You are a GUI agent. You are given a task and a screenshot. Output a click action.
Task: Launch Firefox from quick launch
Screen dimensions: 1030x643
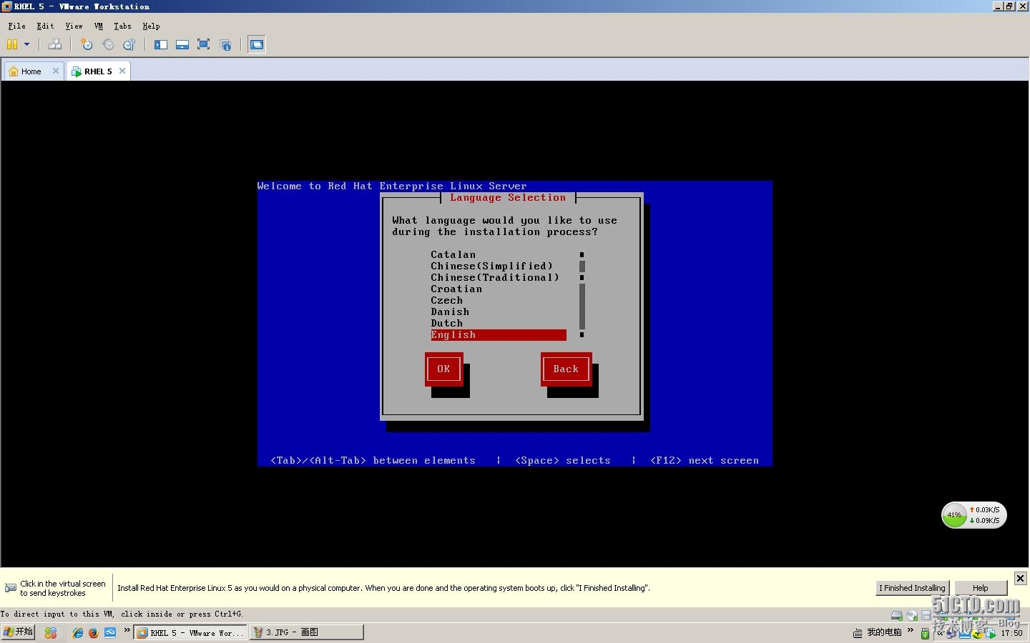(x=93, y=633)
